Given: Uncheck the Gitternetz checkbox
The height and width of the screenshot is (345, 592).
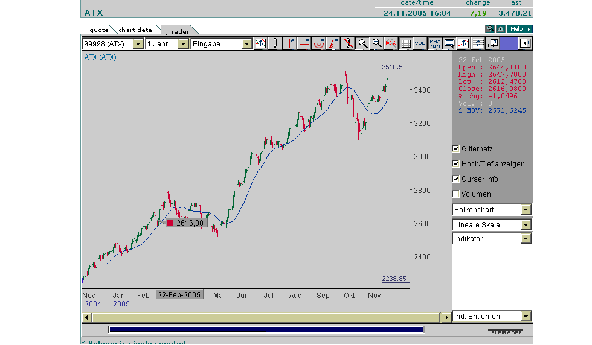Looking at the screenshot, I should [456, 149].
